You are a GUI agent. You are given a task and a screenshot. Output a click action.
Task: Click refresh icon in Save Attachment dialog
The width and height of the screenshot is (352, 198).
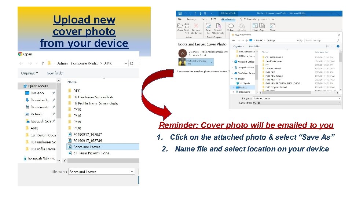point(301,40)
